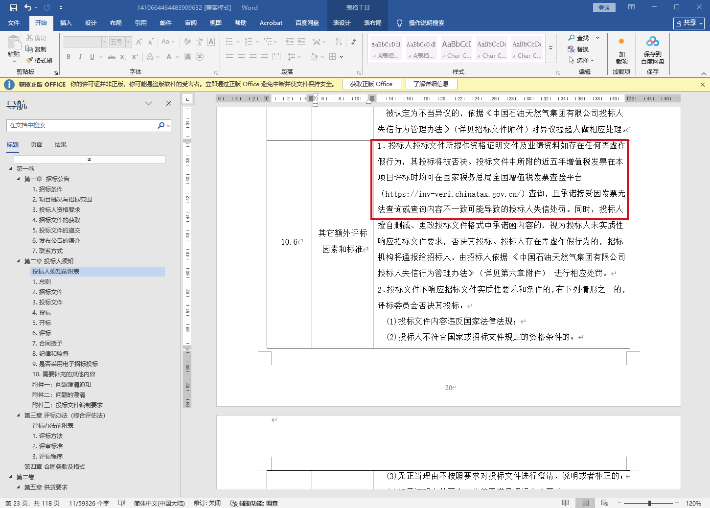Switch to the 插入 ribbon tab
Viewport: 710px width, 508px height.
tap(66, 23)
